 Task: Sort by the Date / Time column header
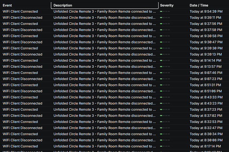[x=199, y=5]
